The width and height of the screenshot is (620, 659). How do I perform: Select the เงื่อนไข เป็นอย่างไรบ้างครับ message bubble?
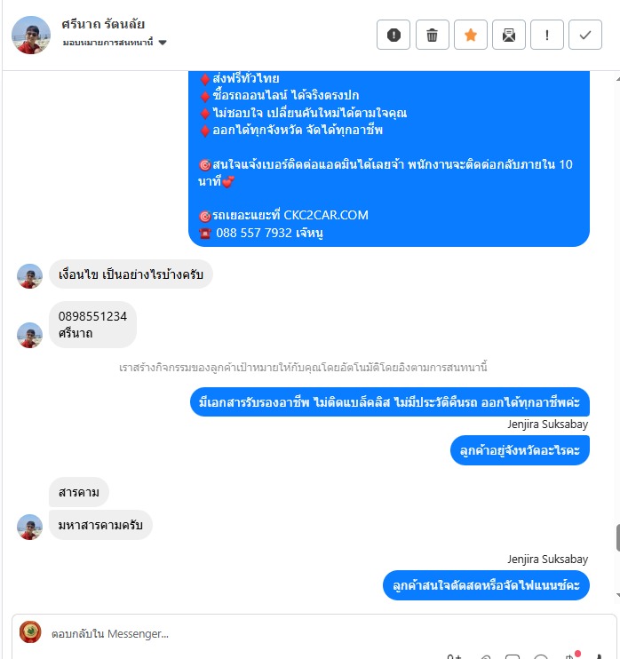(x=131, y=274)
